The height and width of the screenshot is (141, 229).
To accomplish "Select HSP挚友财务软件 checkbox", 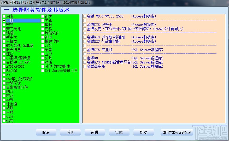I will (4, 79).
